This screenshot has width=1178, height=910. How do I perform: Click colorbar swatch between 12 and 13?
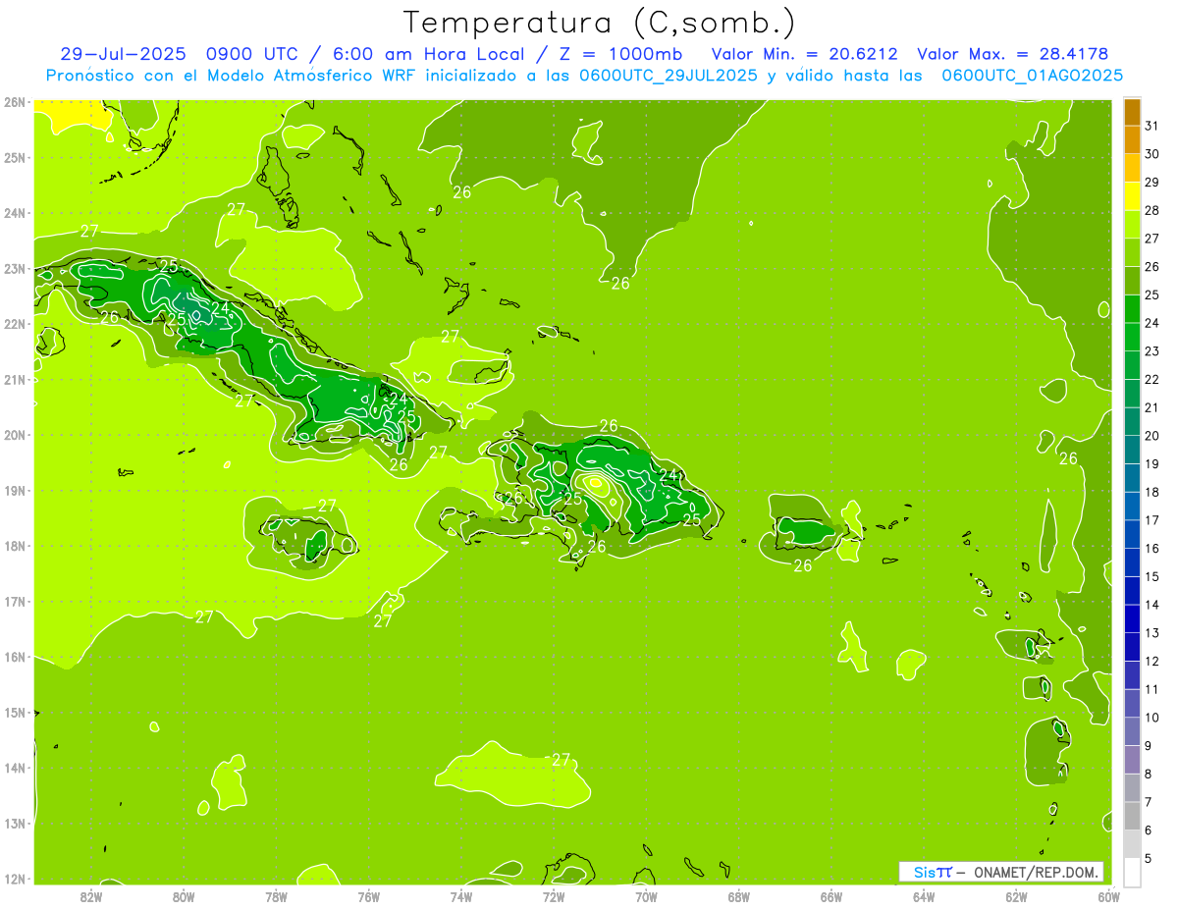pos(1132,646)
